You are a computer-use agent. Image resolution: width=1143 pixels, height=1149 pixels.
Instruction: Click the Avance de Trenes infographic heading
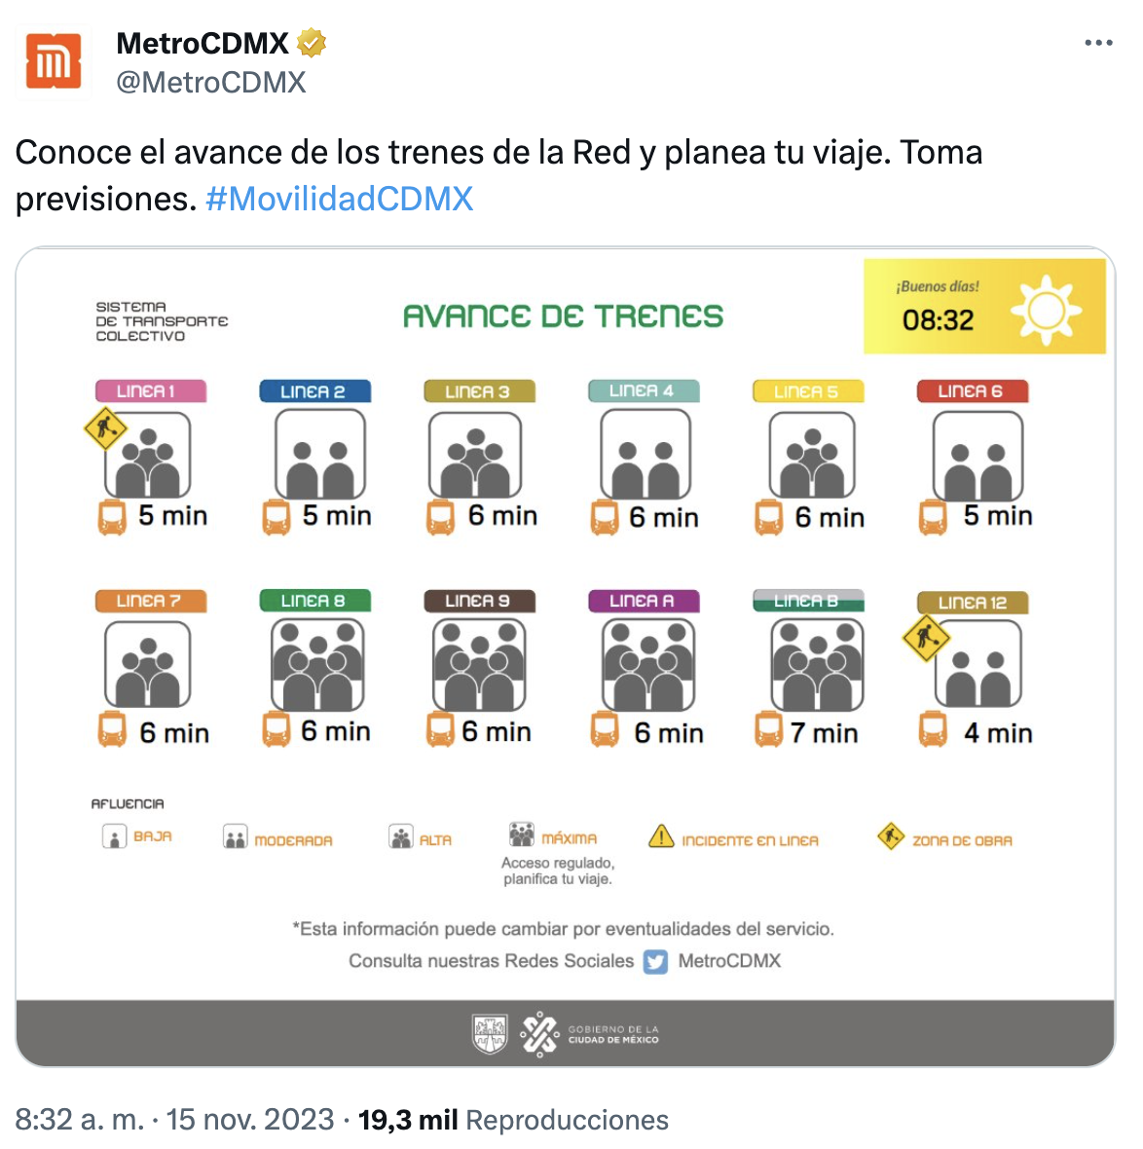pos(563,316)
